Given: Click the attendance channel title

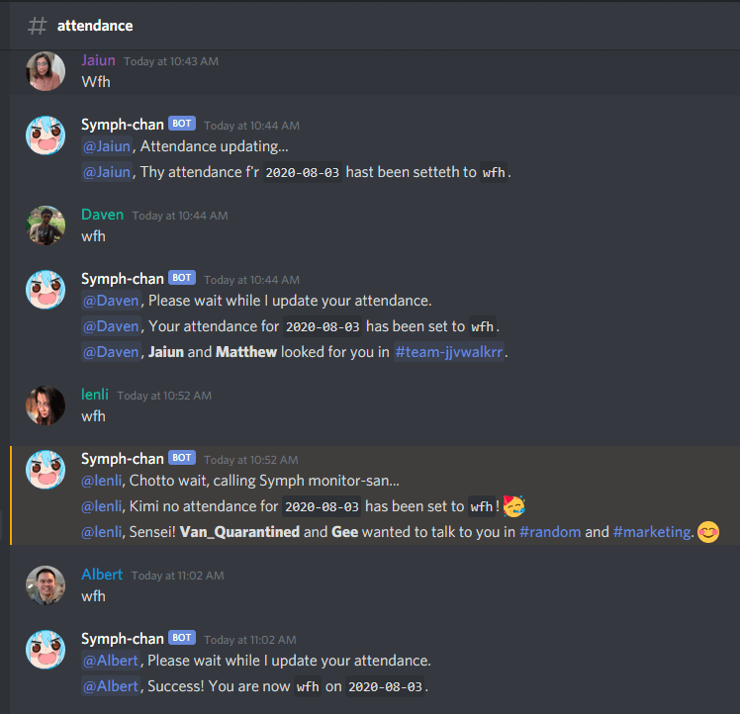Looking at the screenshot, I should pos(95,26).
